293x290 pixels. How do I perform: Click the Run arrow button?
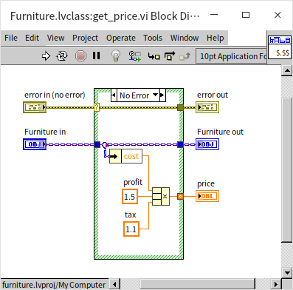pos(46,56)
